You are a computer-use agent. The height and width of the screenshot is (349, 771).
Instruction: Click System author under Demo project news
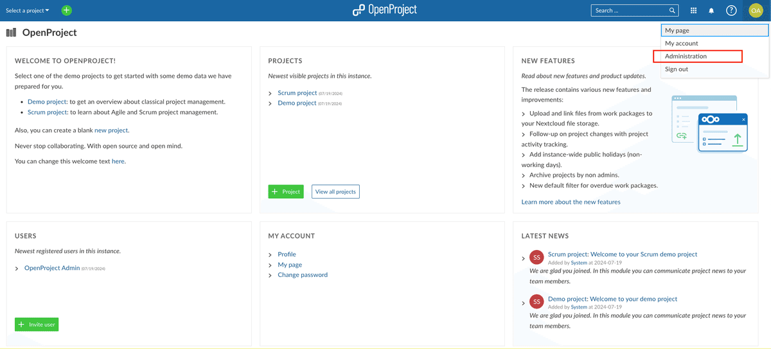tap(579, 307)
